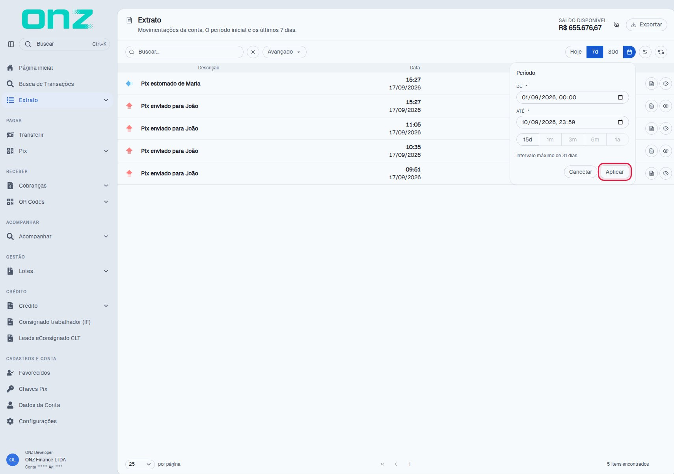Hide the available balance with eye-slash icon
Screen dimensions: 674x474
616,25
